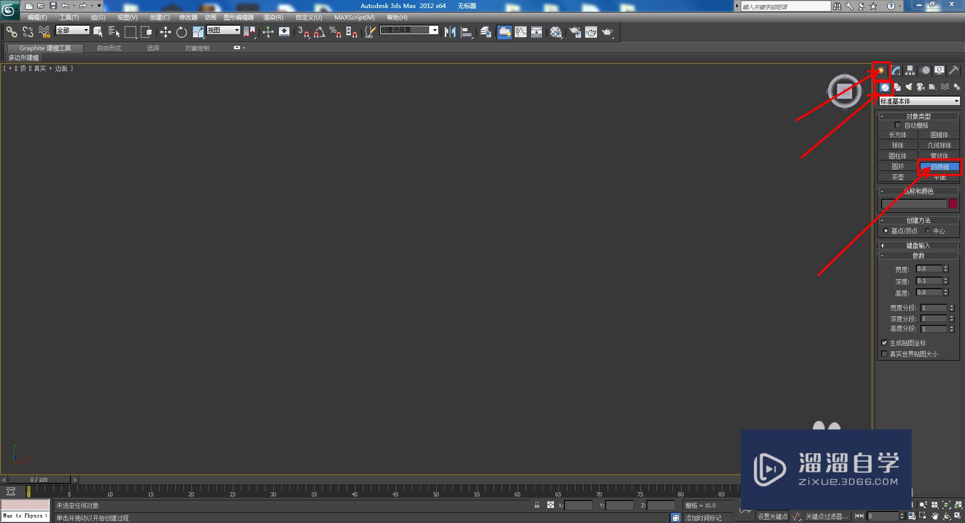Click Window/Crossing selection icon

point(146,32)
